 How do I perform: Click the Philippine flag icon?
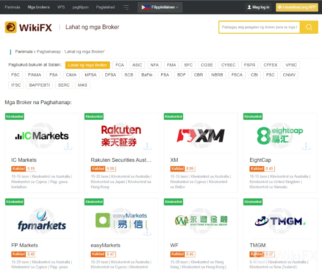(145, 7)
